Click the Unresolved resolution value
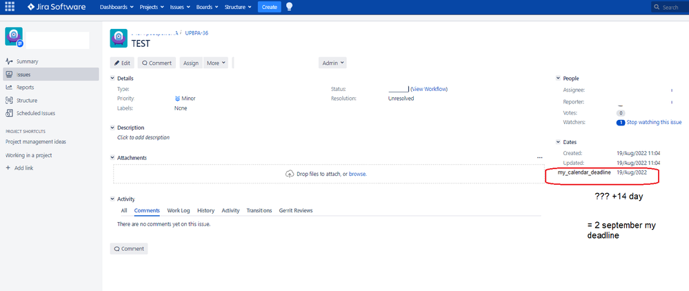This screenshot has width=689, height=291. (401, 99)
